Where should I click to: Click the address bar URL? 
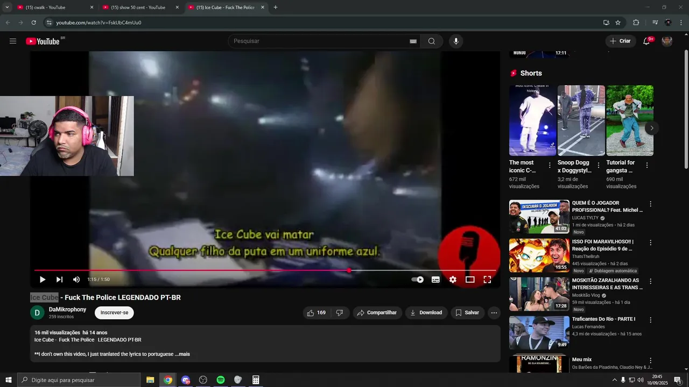99,23
